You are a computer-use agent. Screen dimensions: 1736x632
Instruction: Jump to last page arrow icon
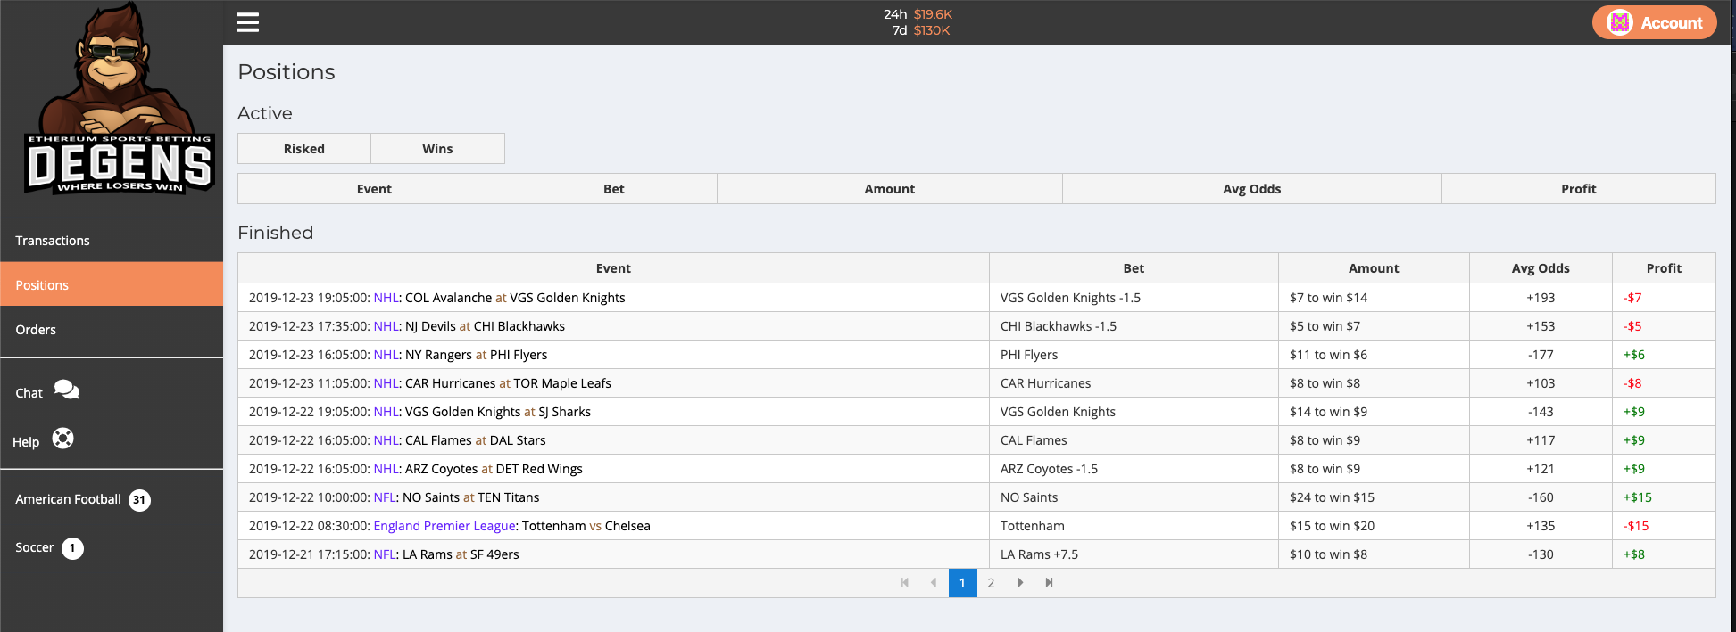coord(1050,582)
